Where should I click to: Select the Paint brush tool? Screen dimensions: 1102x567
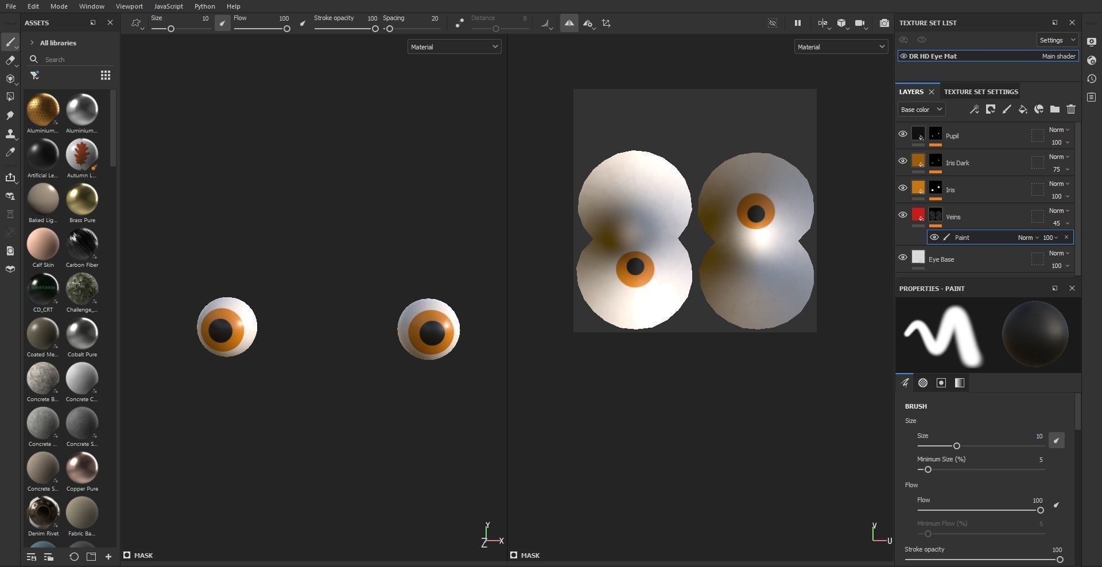(10, 42)
